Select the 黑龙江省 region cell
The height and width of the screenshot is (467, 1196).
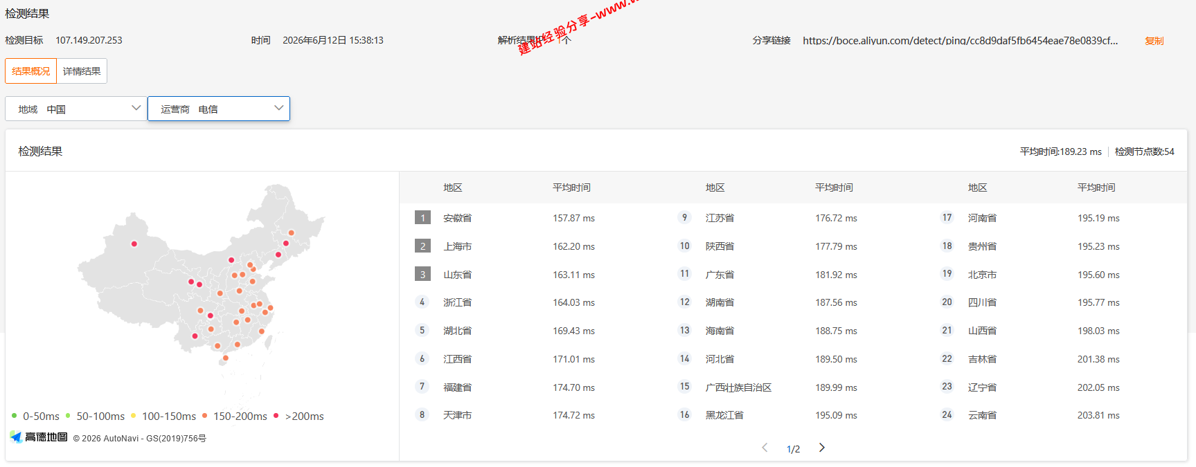pyautogui.click(x=724, y=415)
